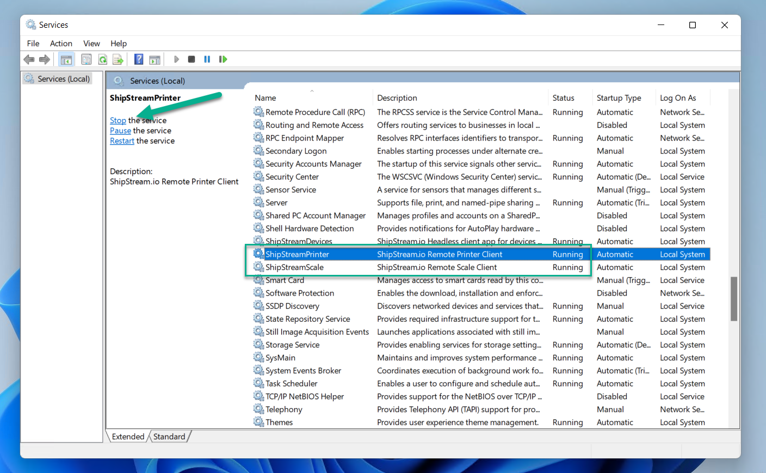This screenshot has width=766, height=473.
Task: Select Services (Local) in the console tree
Action: (63, 79)
